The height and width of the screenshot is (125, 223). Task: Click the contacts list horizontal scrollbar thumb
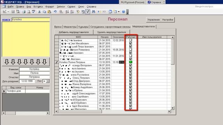coord(10,113)
